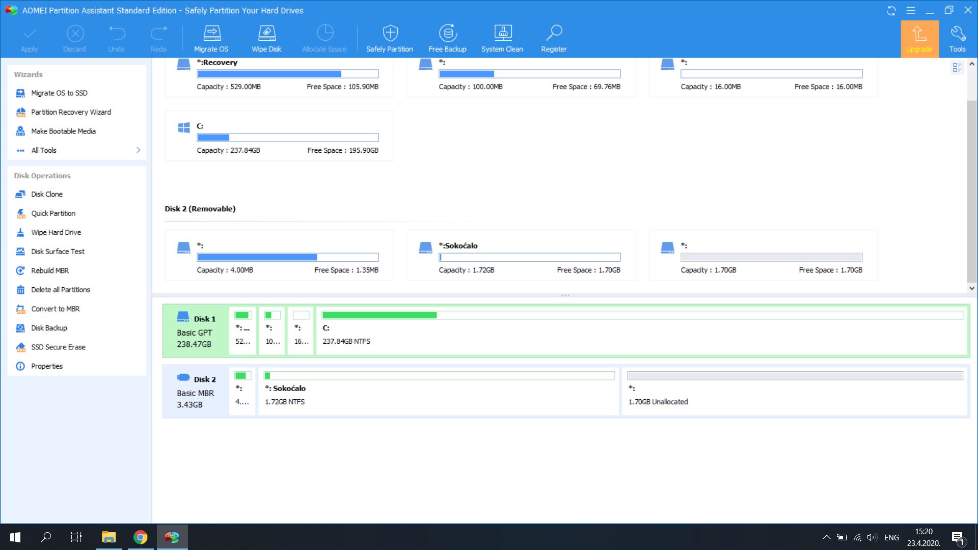Open the ENG language selector
978x550 pixels.
[x=891, y=537]
